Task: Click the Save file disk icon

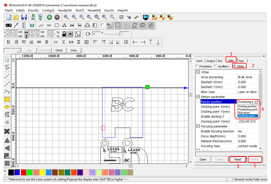Action: tap(24, 18)
